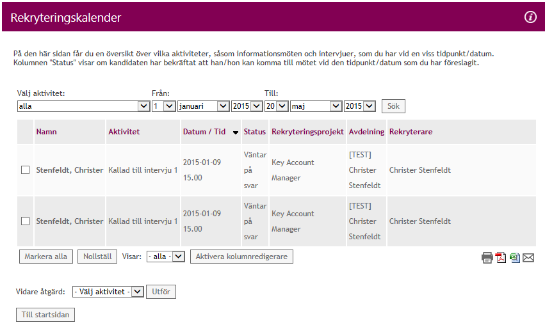545x325 pixels.
Task: Click the Rekryteringskalender page title
Action: [x=66, y=18]
